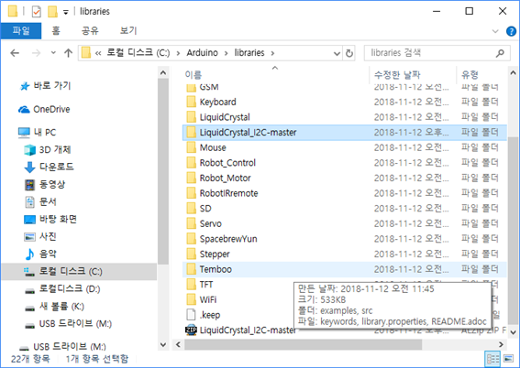Click the navigation pane scroll down arrow

pos(163,345)
